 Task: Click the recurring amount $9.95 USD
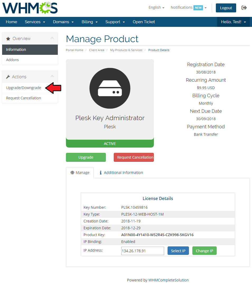206,88
